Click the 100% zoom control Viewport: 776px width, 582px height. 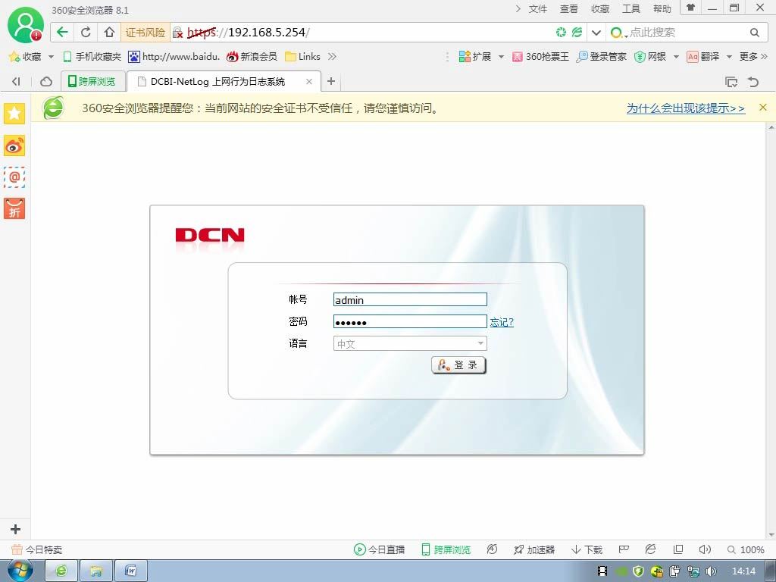click(x=746, y=549)
